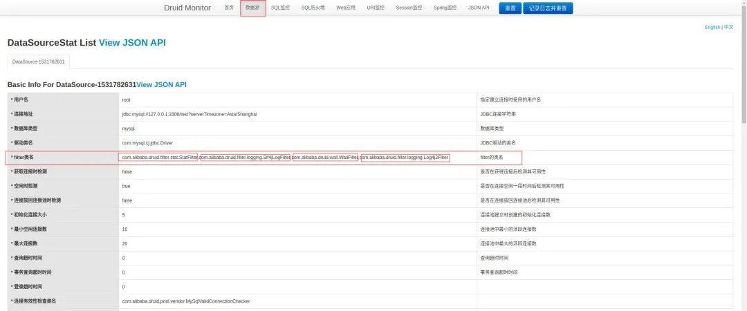Select false value in 获取连接时检测 row
The image size is (747, 311).
click(x=127, y=172)
